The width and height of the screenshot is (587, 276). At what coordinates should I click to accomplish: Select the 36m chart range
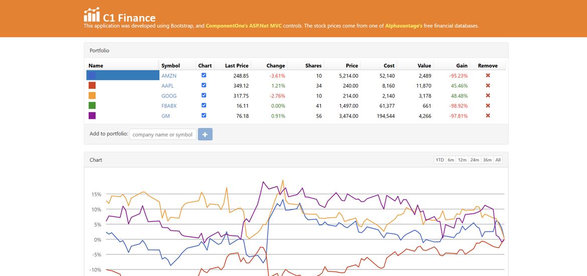[487, 160]
